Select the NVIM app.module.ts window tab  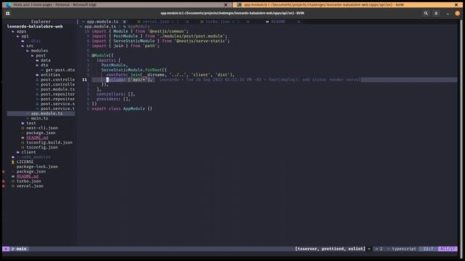click(347, 5)
